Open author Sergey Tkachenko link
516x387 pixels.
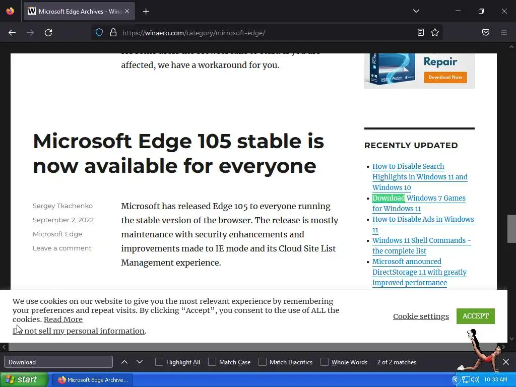[62, 206]
